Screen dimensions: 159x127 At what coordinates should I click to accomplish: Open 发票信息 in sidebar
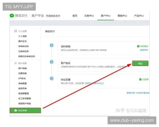[x=23, y=73]
